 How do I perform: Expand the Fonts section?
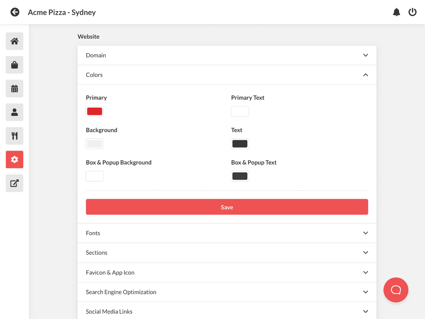(x=227, y=233)
